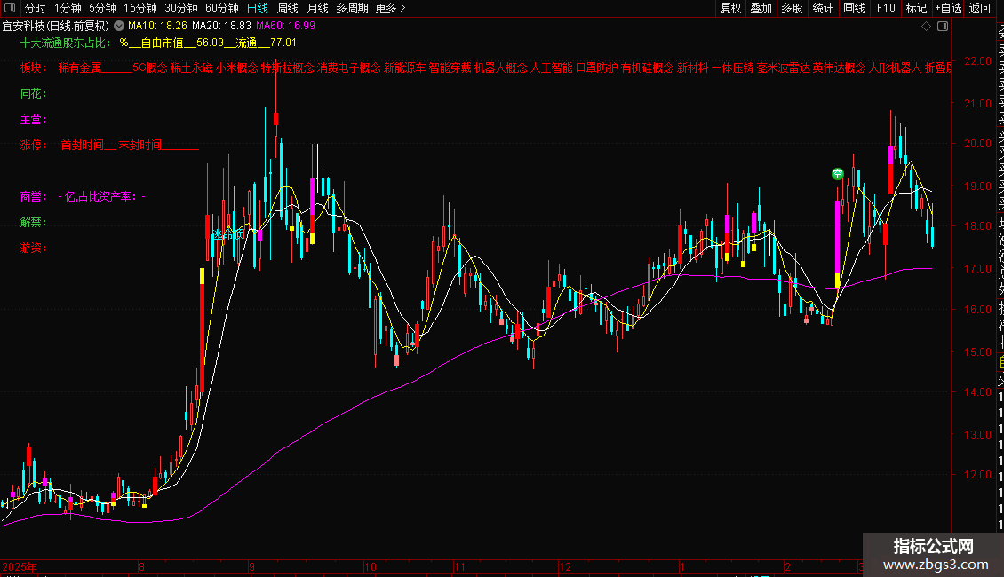The height and width of the screenshot is (577, 1004).
Task: Click the 17.00 price axis label
Action: [x=977, y=269]
